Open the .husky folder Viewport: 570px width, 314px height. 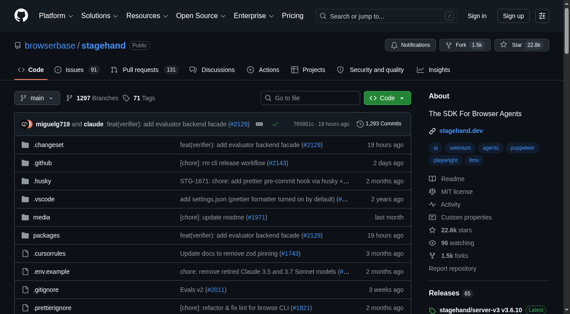[x=42, y=181]
